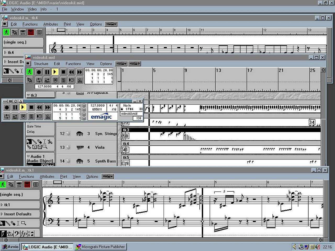The width and height of the screenshot is (335, 251).
Task: Open the notes partbox group in tk1 window
Action: point(4,233)
